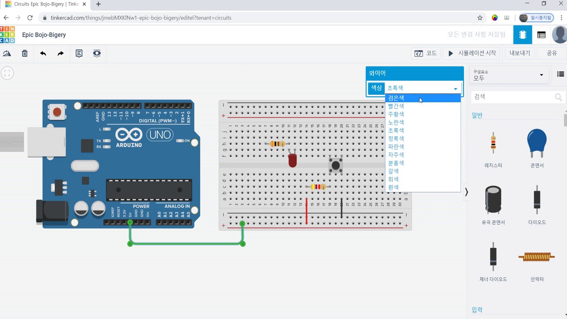Image resolution: width=567 pixels, height=319 pixels.
Task: Undo the last action
Action: coord(43,53)
